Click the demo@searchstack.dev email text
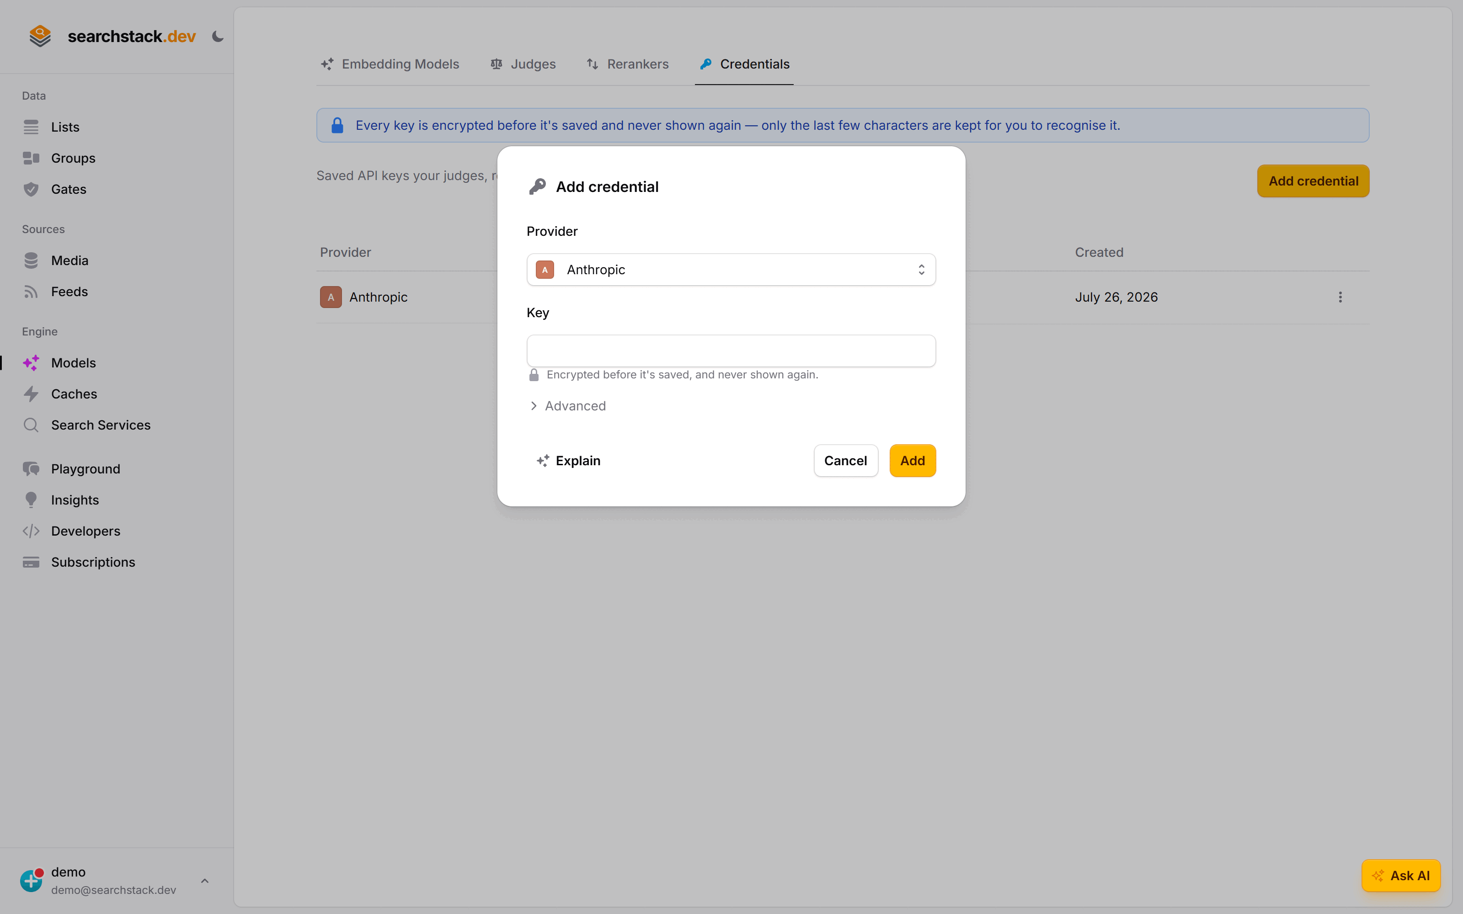This screenshot has width=1463, height=914. click(114, 890)
